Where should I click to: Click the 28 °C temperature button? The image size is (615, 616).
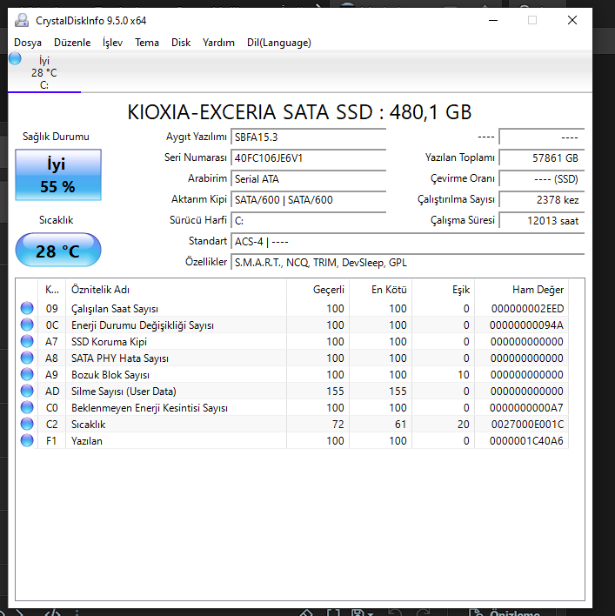point(58,250)
